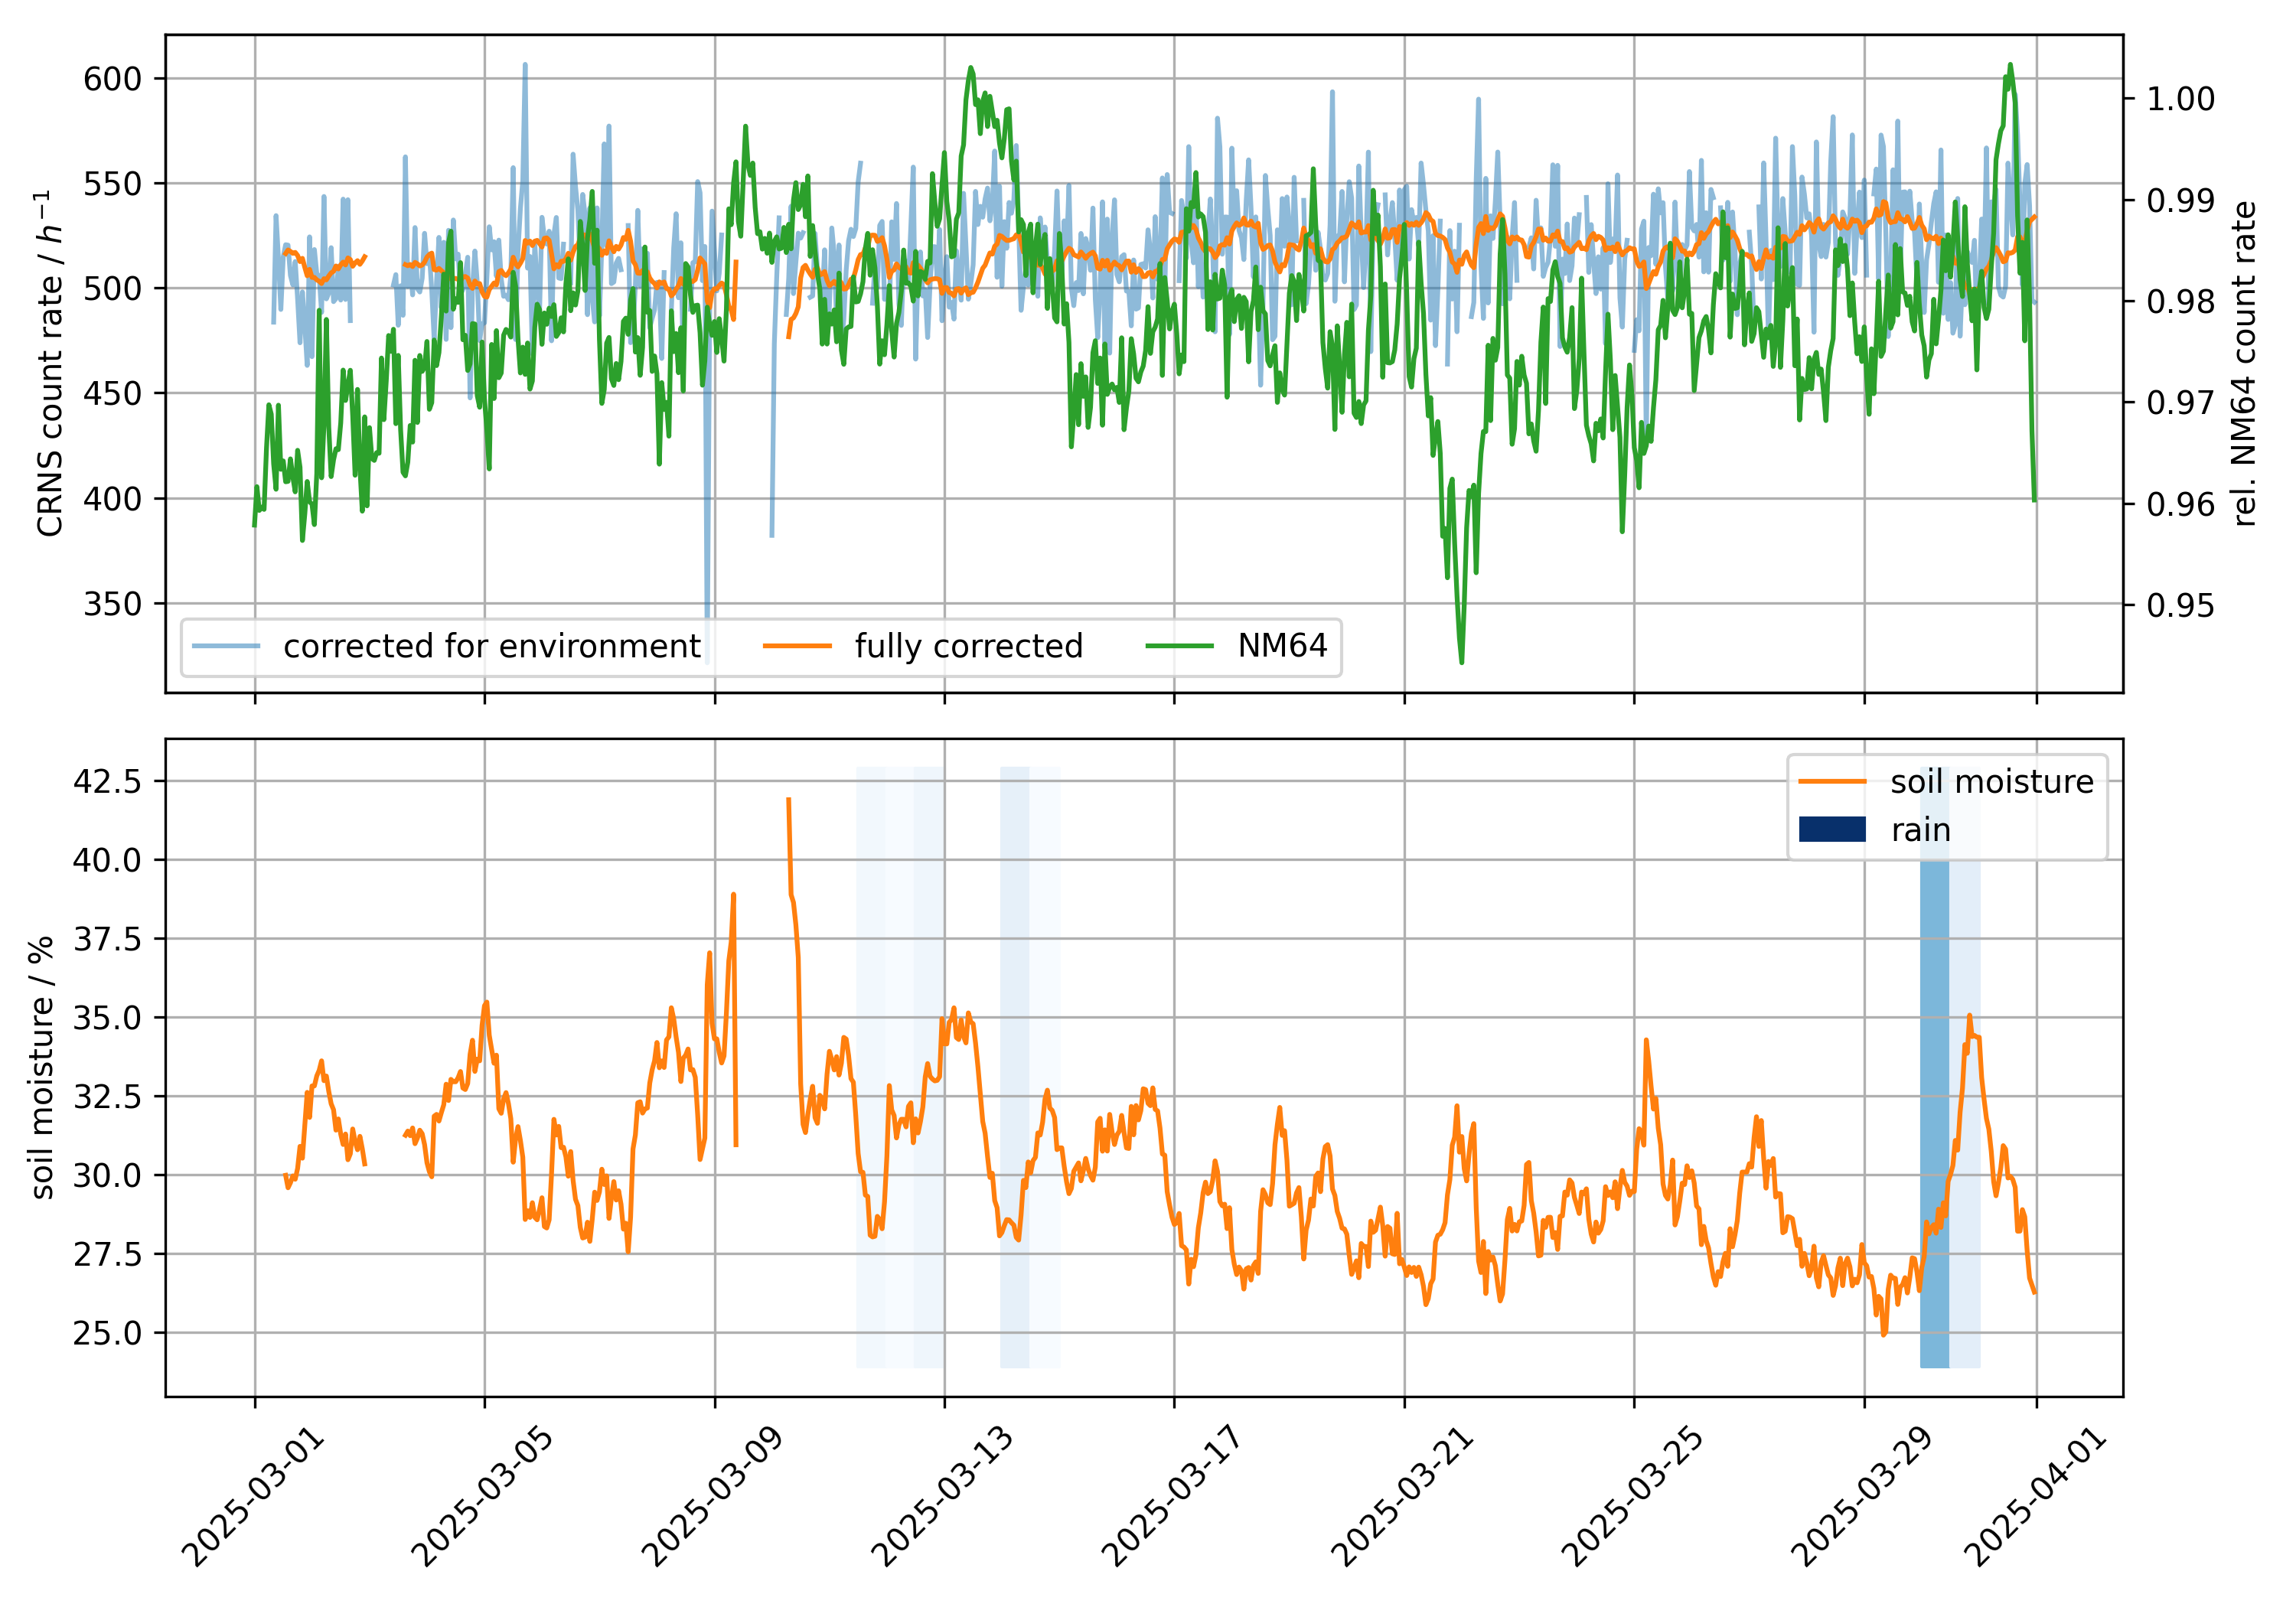Click the 2025-03-01 x-axis date label

pyautogui.click(x=254, y=1497)
